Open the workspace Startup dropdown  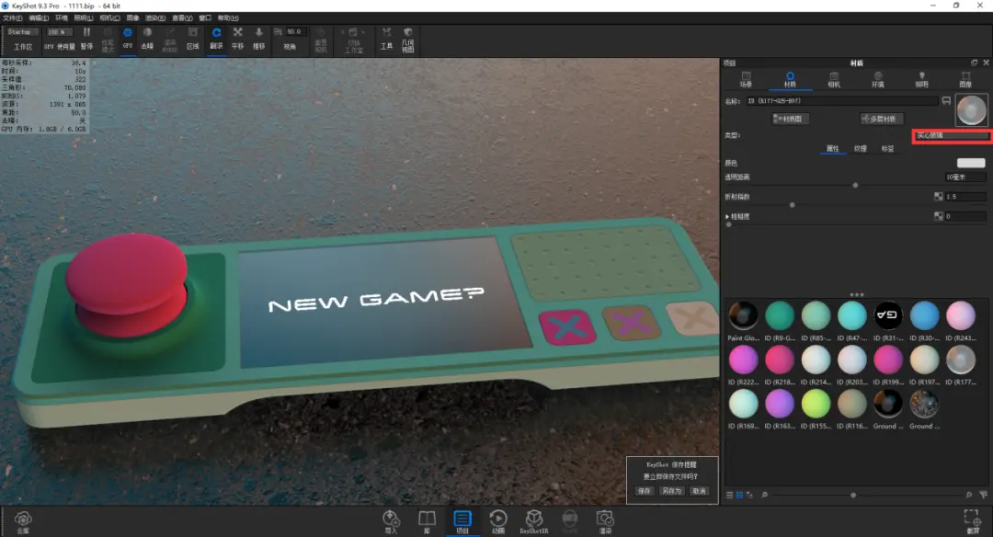click(x=23, y=31)
